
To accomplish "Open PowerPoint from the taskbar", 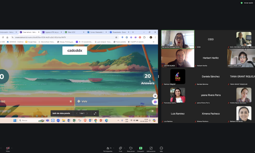I will (101, 120).
